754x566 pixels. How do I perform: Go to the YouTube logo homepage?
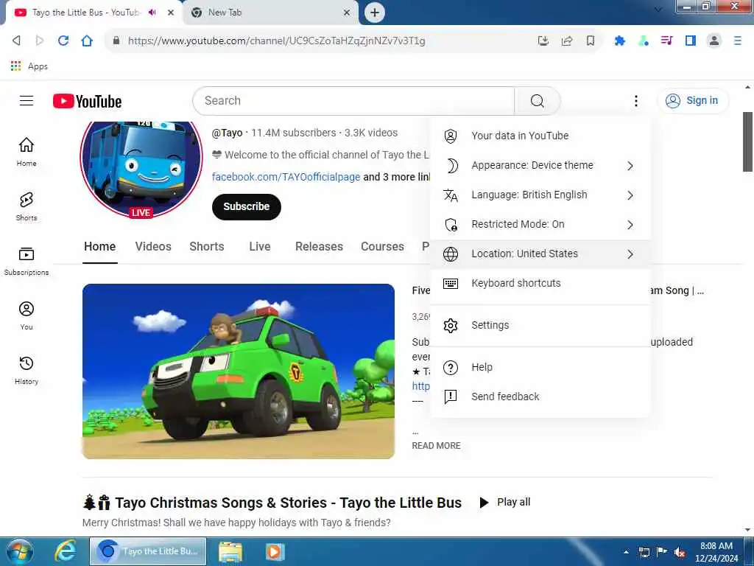pos(87,101)
